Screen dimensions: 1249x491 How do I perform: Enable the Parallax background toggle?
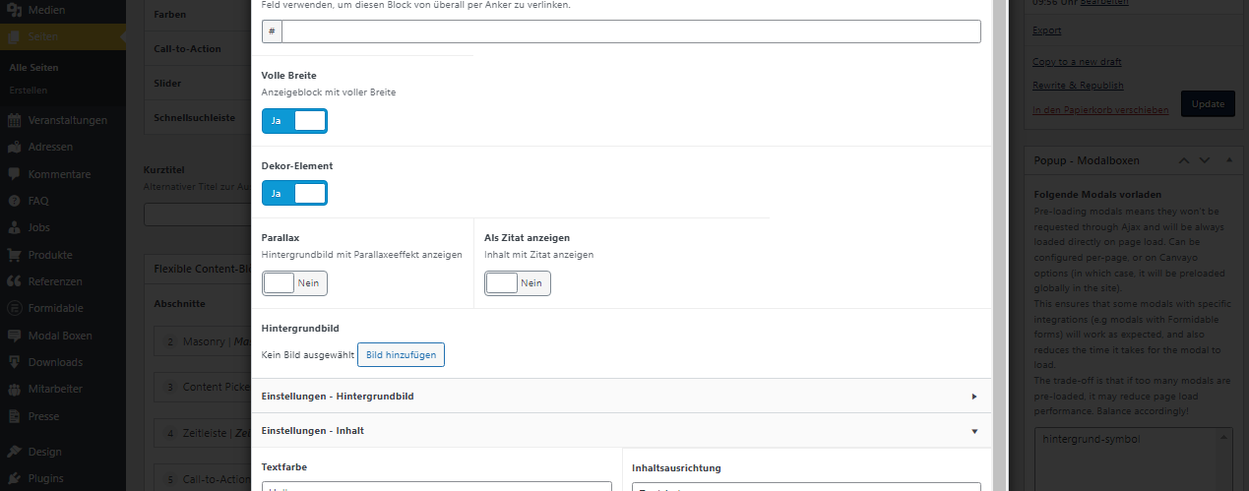tap(294, 283)
